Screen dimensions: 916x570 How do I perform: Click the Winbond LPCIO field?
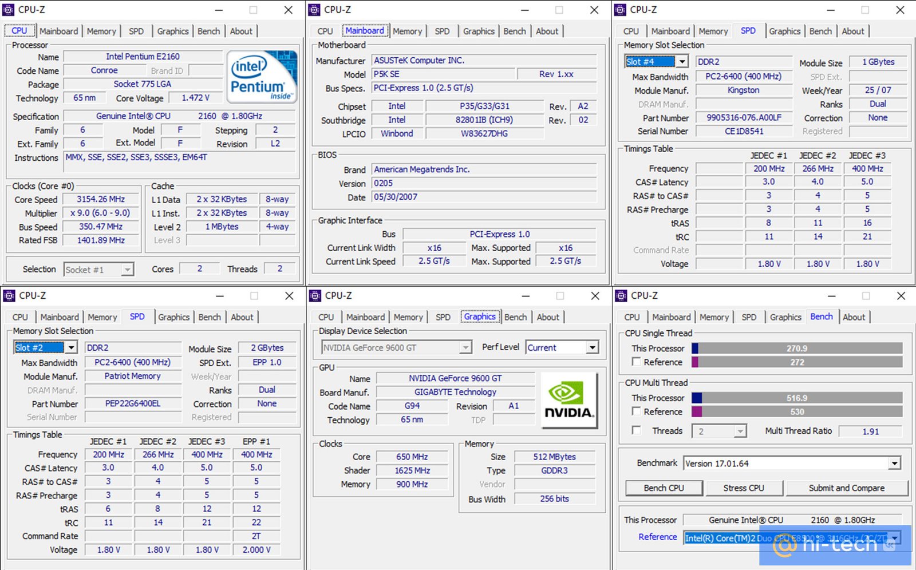pos(397,133)
